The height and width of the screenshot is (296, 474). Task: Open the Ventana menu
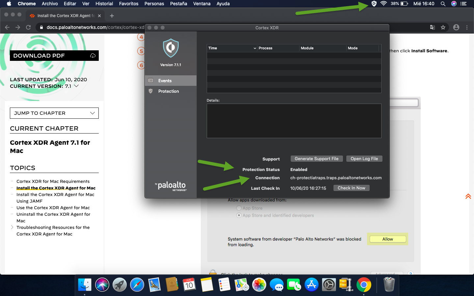(202, 4)
